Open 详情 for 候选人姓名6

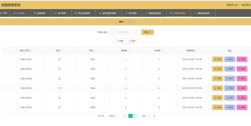217,107
